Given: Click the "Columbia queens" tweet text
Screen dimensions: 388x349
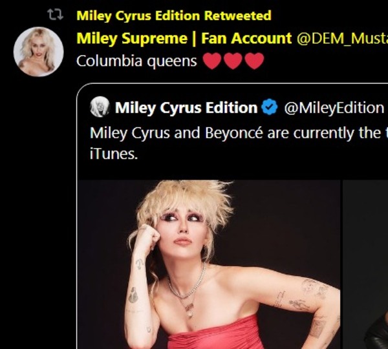Looking at the screenshot, I should [137, 61].
